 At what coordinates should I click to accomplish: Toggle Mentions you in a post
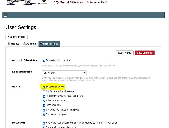point(44,110)
